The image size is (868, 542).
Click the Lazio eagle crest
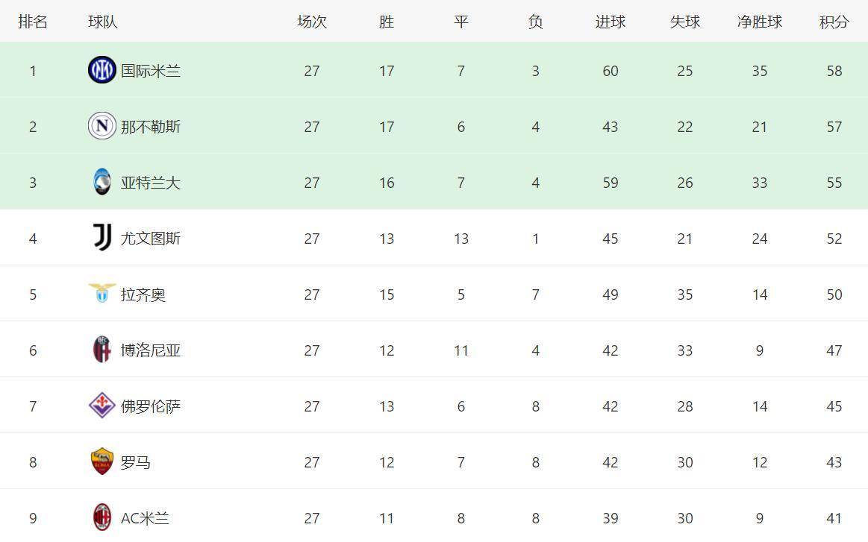tap(102, 292)
